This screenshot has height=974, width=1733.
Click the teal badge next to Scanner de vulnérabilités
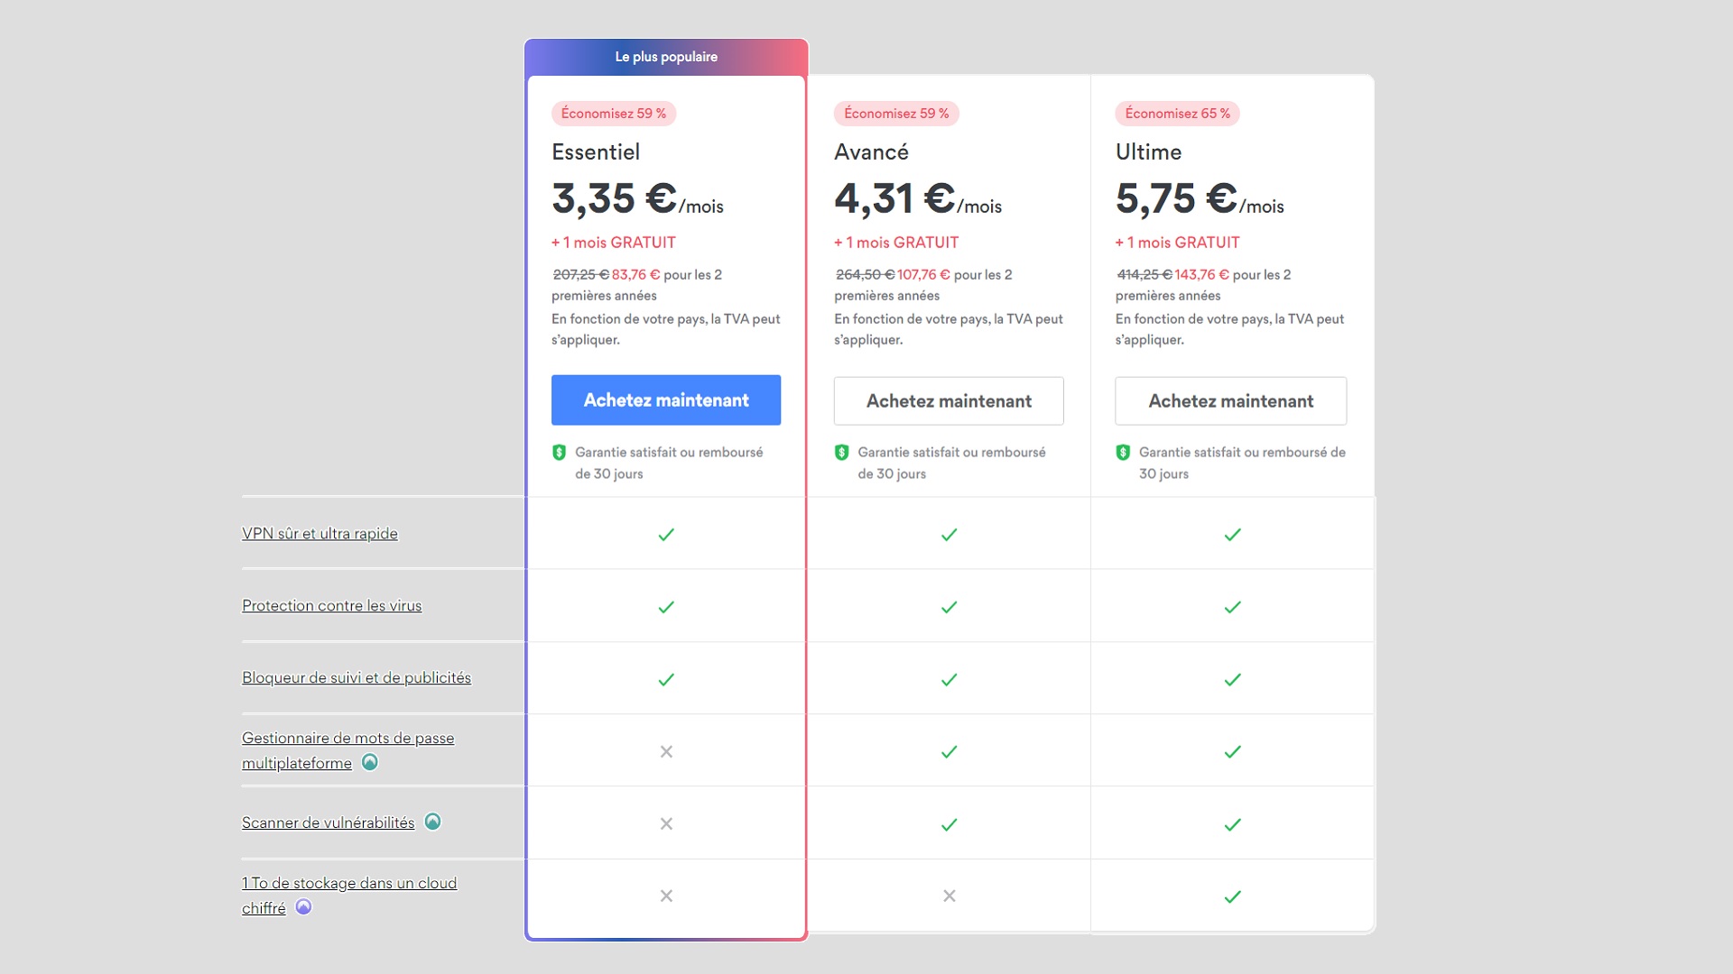(x=432, y=822)
